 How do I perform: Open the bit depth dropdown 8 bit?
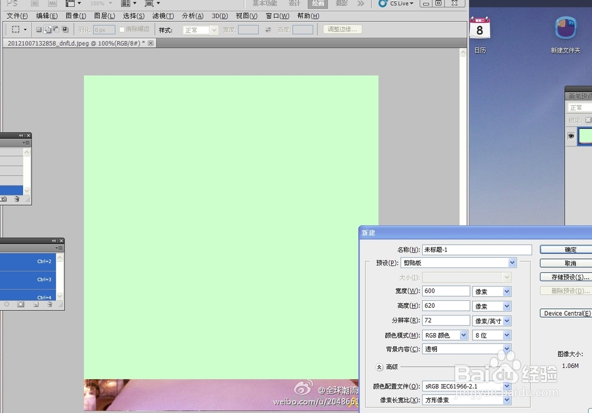pyautogui.click(x=492, y=335)
